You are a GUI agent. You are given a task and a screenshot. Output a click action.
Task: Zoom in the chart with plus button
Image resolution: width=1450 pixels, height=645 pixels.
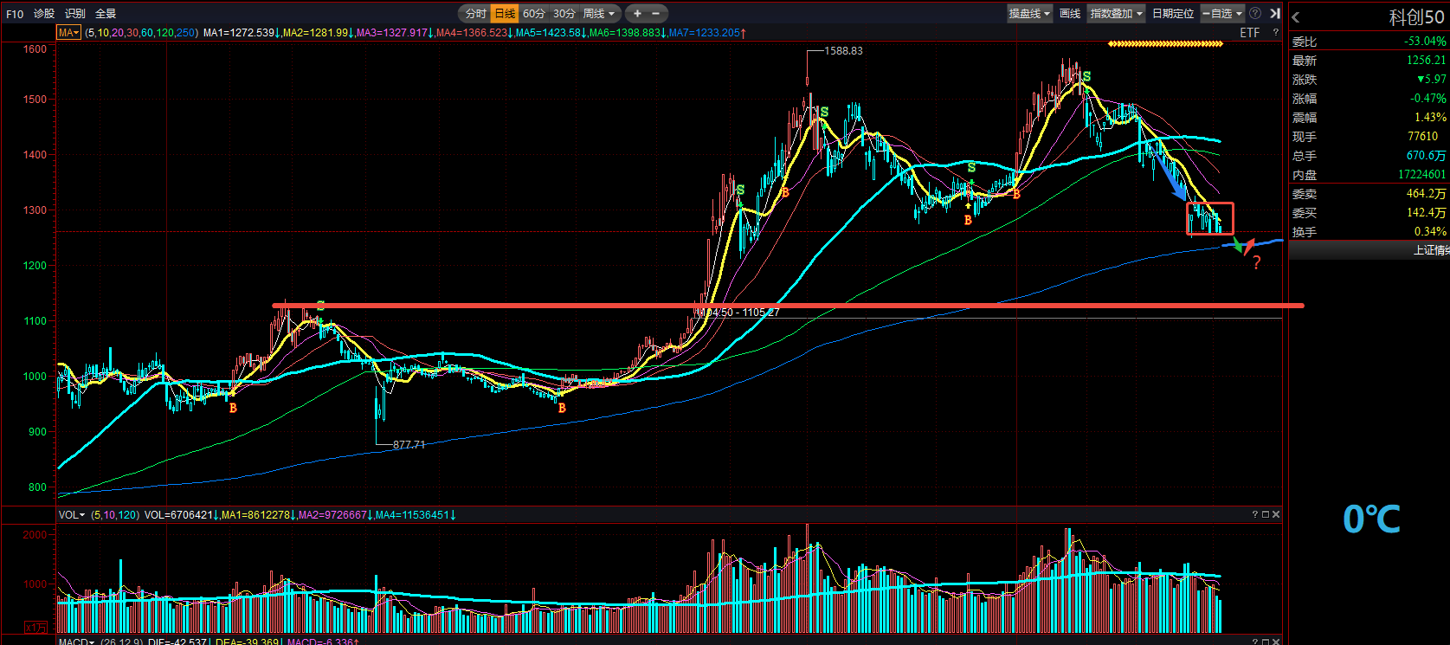(x=637, y=14)
